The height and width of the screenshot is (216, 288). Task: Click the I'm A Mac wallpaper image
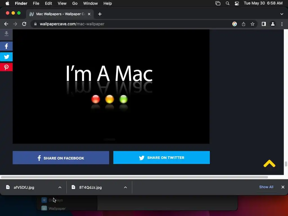pyautogui.click(x=111, y=87)
